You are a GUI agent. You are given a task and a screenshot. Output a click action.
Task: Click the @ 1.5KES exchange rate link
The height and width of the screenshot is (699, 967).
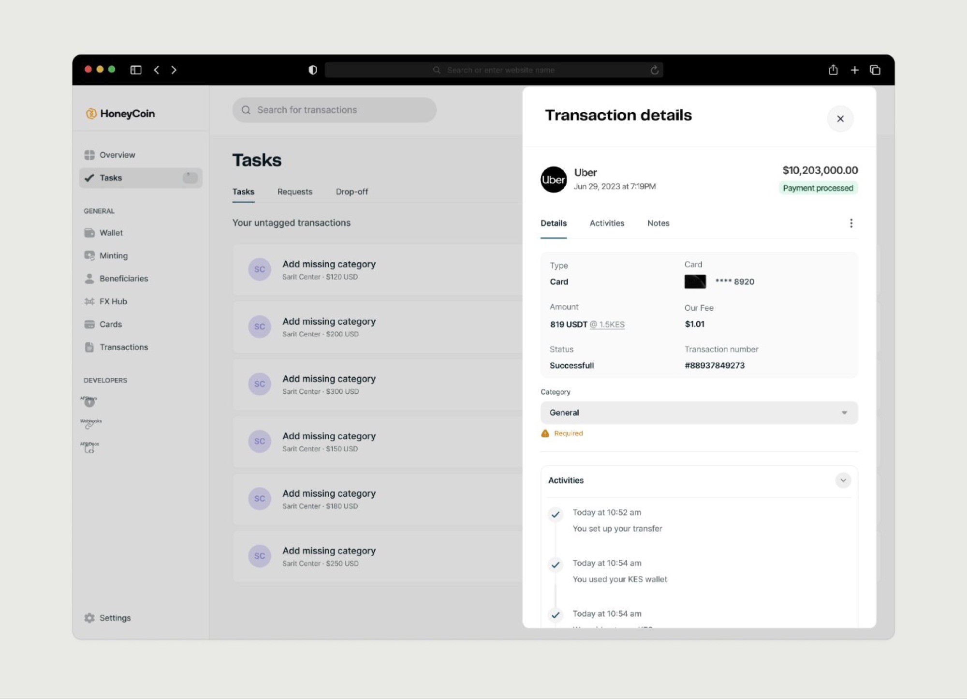tap(607, 324)
